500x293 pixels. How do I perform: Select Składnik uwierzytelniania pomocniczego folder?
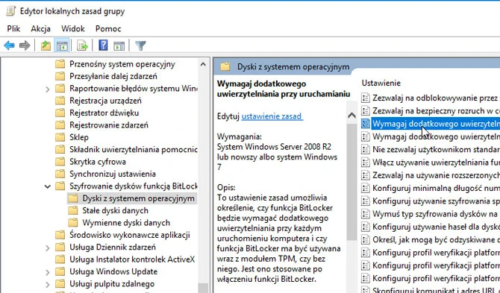tap(134, 149)
